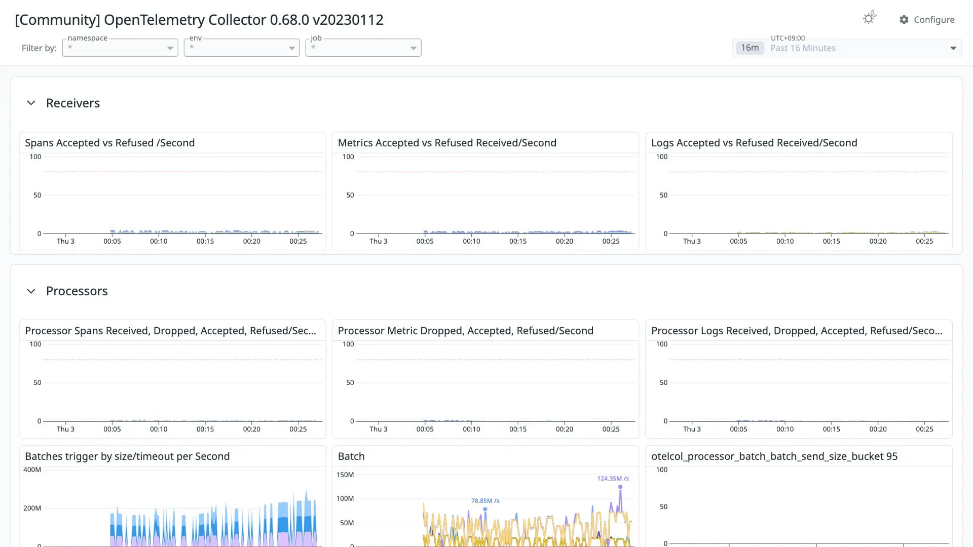
Task: Select the Spans Accepted vs Refused /Second title
Action: tap(110, 143)
